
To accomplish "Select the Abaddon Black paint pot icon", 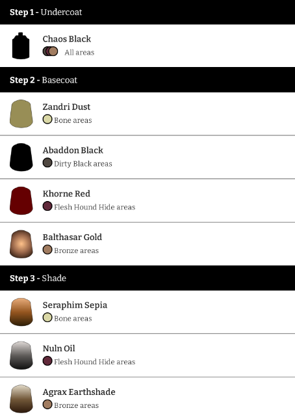I will 21,157.
